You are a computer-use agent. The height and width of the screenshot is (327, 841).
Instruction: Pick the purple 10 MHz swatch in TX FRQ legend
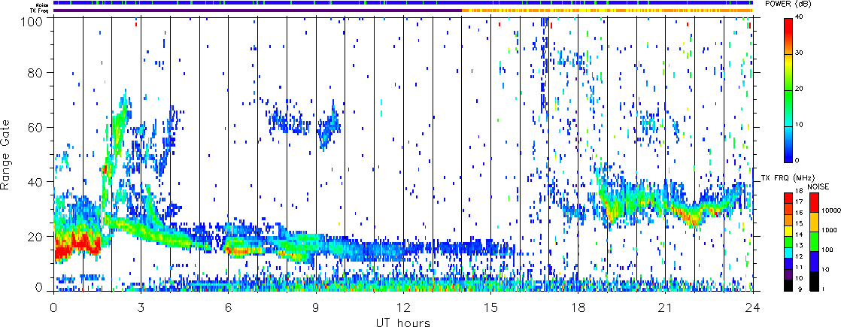[788, 275]
